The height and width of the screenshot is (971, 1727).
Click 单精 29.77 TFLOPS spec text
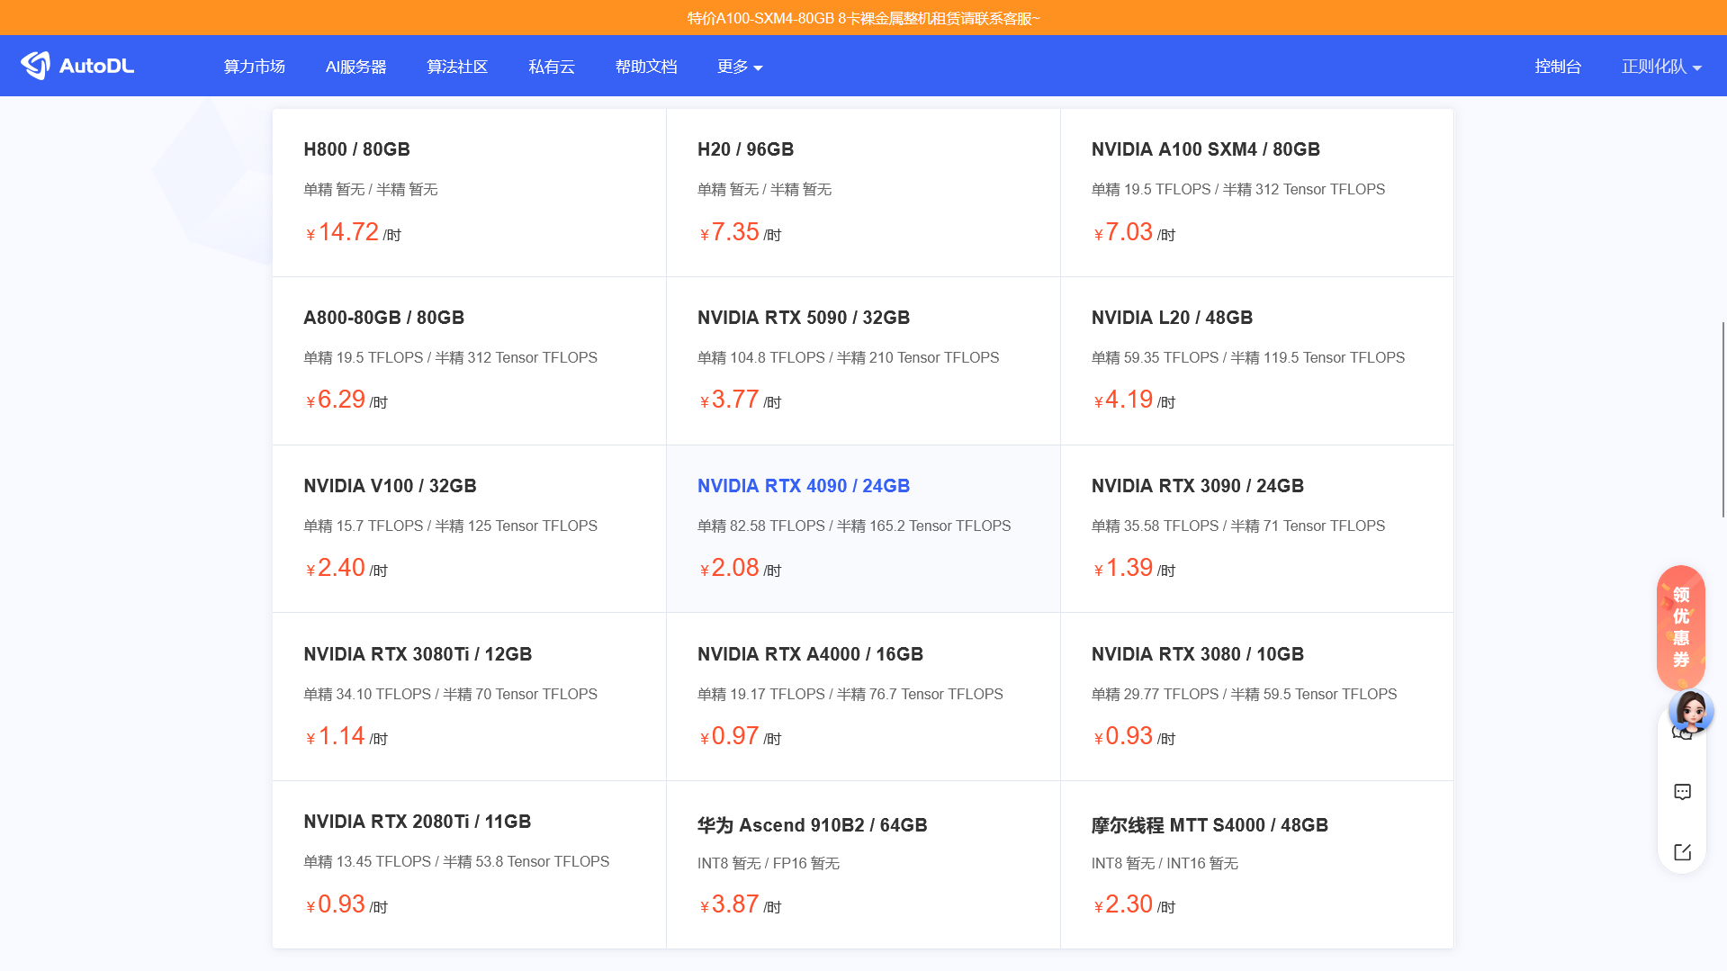(x=1155, y=695)
